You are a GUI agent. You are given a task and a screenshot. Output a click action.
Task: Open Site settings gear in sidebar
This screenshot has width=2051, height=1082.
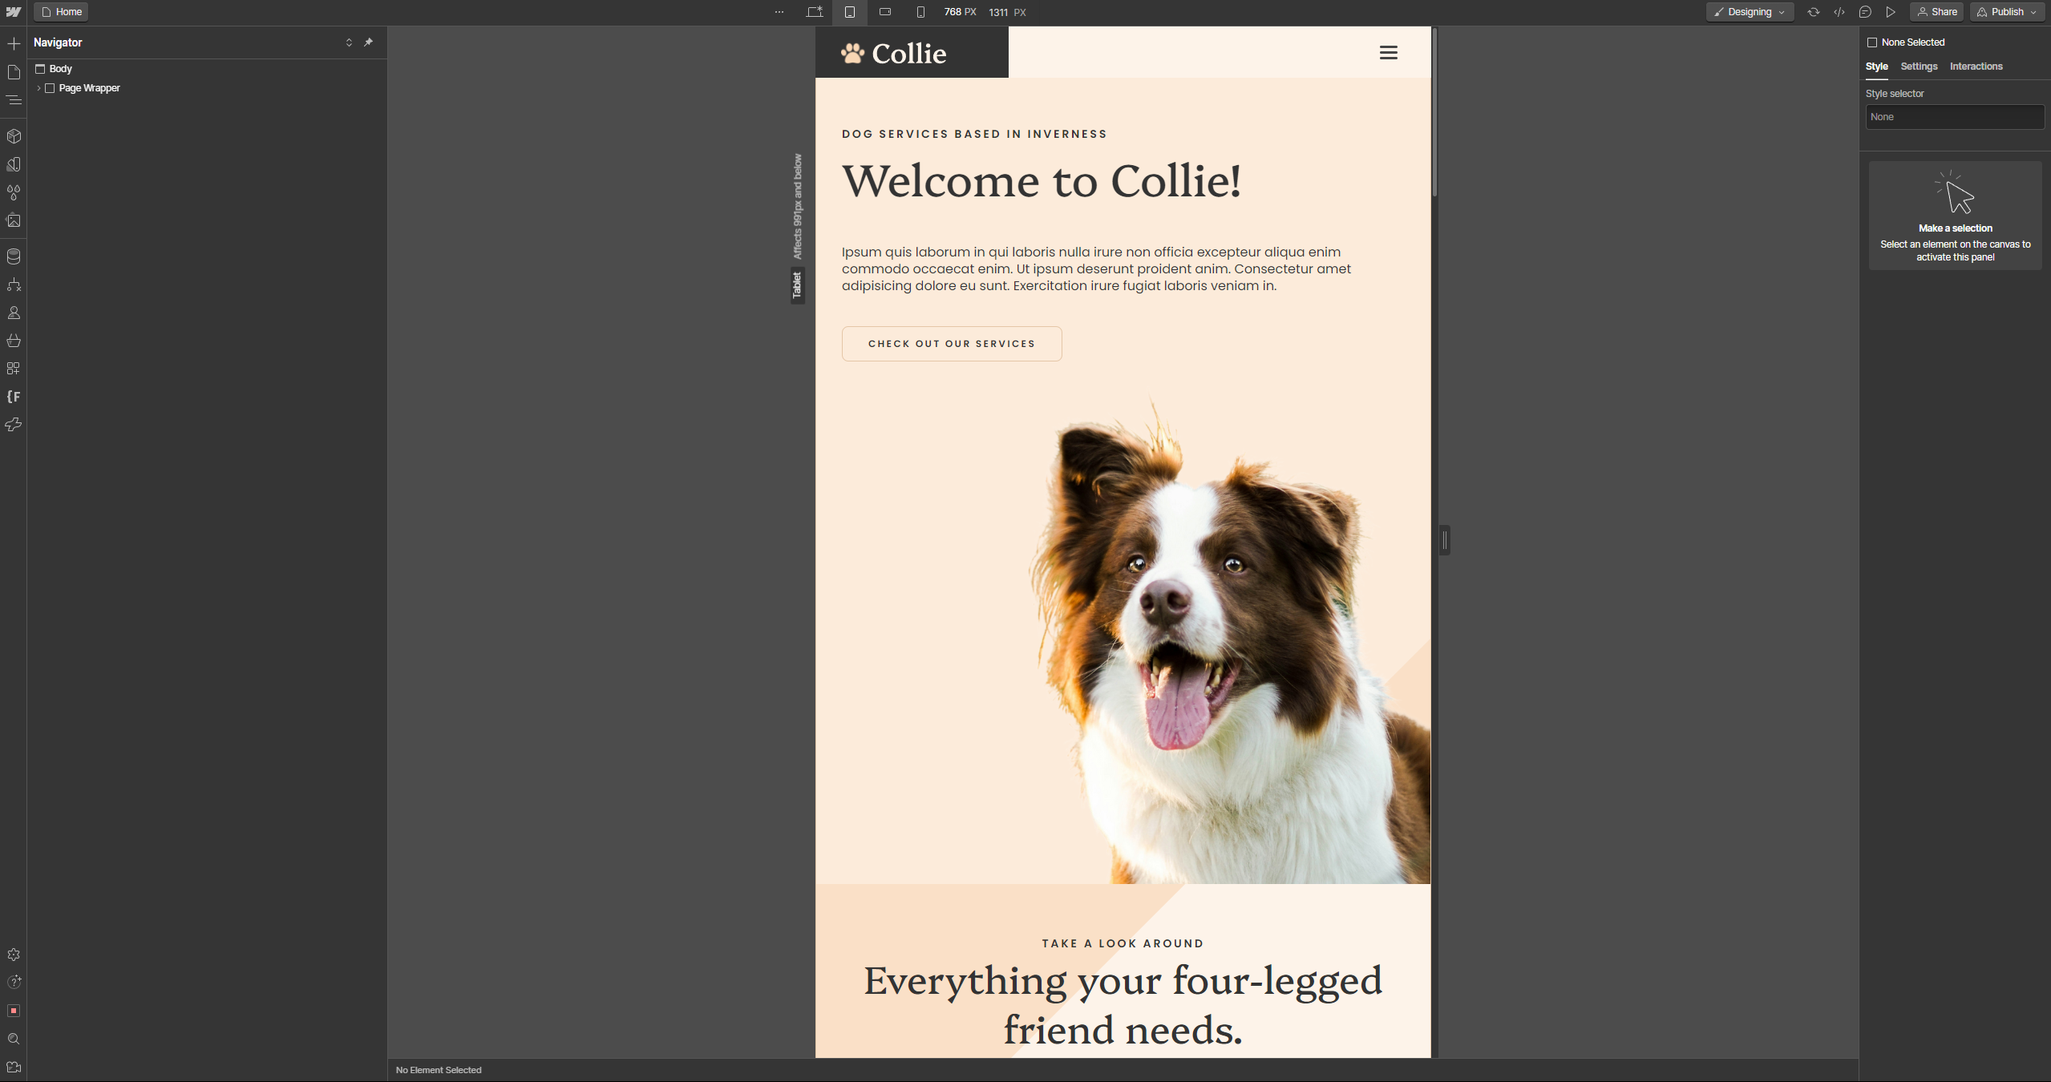14,955
